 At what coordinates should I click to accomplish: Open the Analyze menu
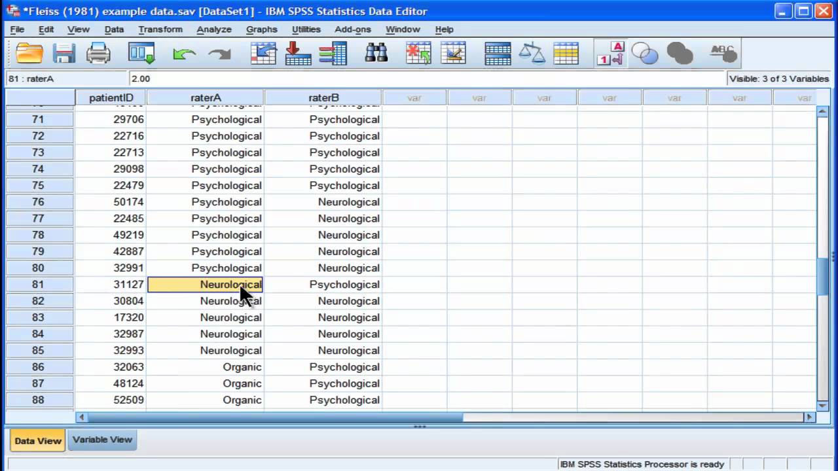pyautogui.click(x=214, y=29)
